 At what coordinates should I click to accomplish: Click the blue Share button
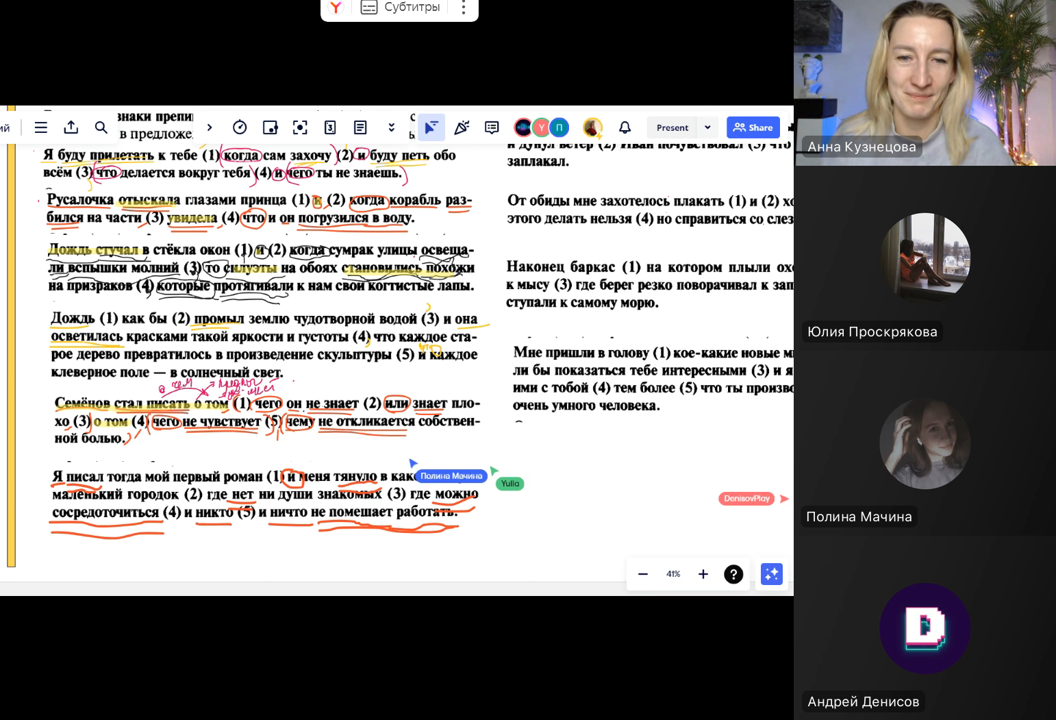tap(753, 127)
